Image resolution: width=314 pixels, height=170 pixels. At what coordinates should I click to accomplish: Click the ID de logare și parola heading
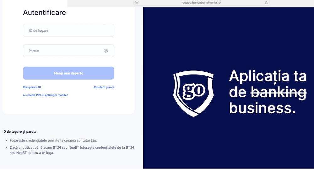[22, 131]
